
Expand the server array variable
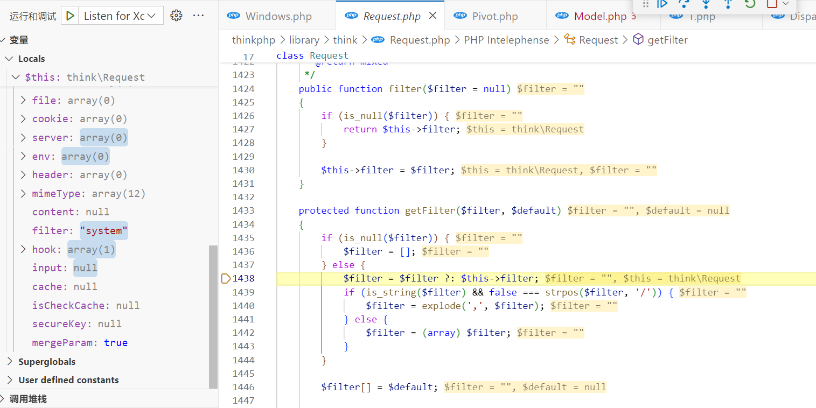pos(23,137)
